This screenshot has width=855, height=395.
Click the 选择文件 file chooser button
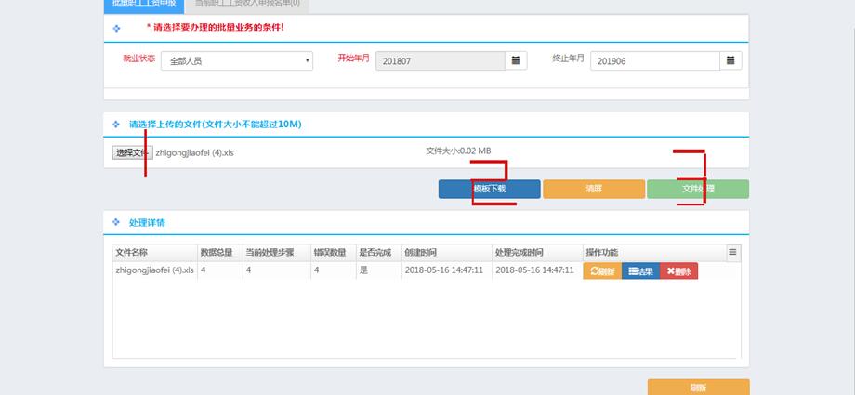131,152
